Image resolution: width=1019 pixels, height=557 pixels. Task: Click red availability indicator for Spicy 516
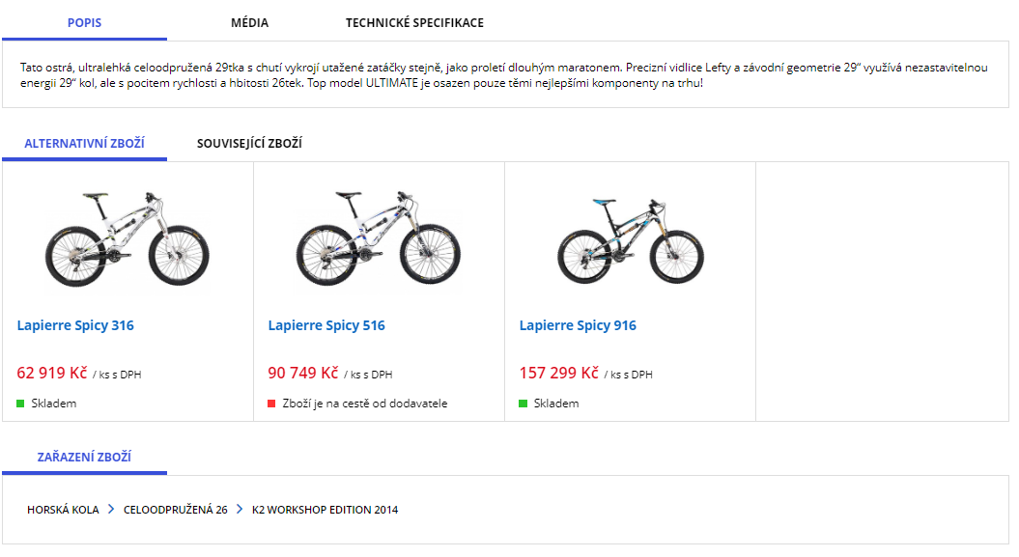(271, 404)
